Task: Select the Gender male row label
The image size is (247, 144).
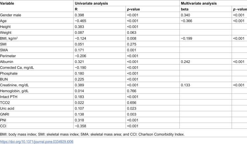Action: point(11,15)
